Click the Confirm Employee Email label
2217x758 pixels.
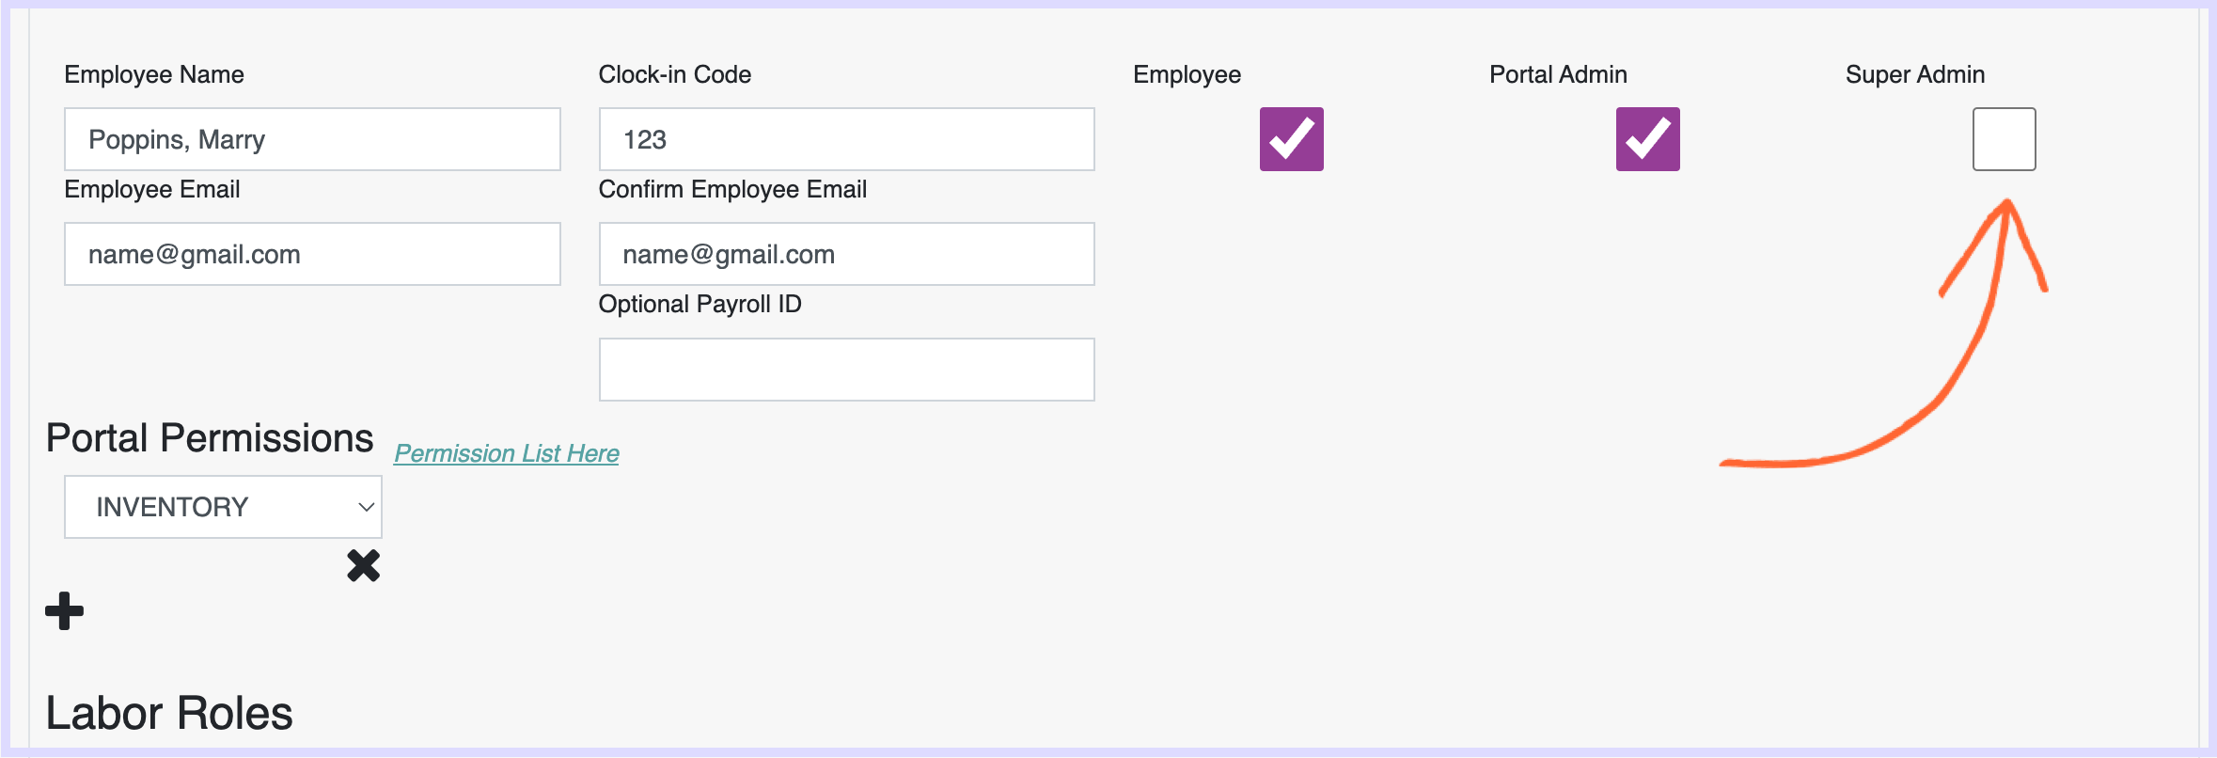[x=732, y=189]
